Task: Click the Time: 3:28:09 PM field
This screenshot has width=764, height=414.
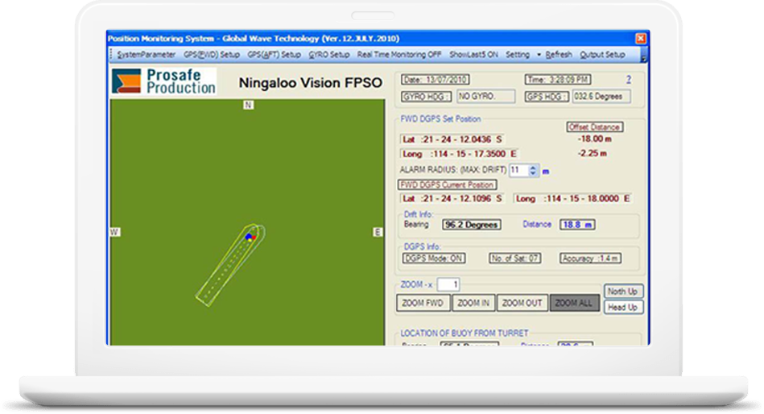Action: pos(558,80)
